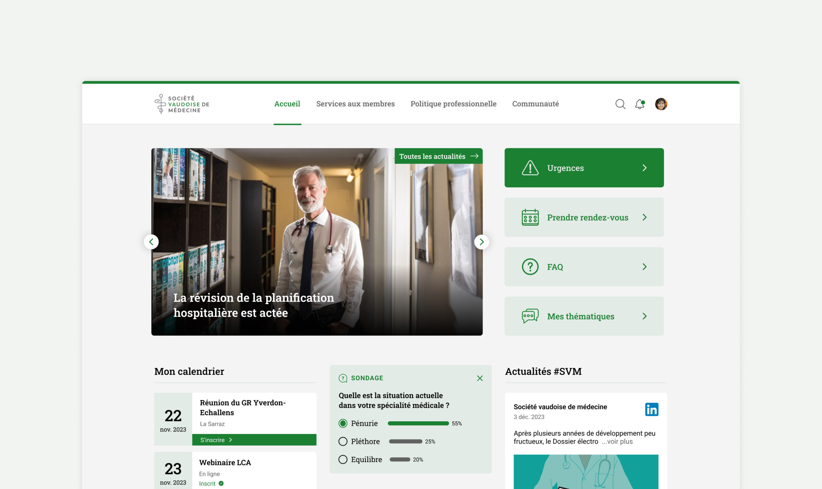Open the search magnifier icon
Image resolution: width=822 pixels, height=489 pixels.
(620, 104)
